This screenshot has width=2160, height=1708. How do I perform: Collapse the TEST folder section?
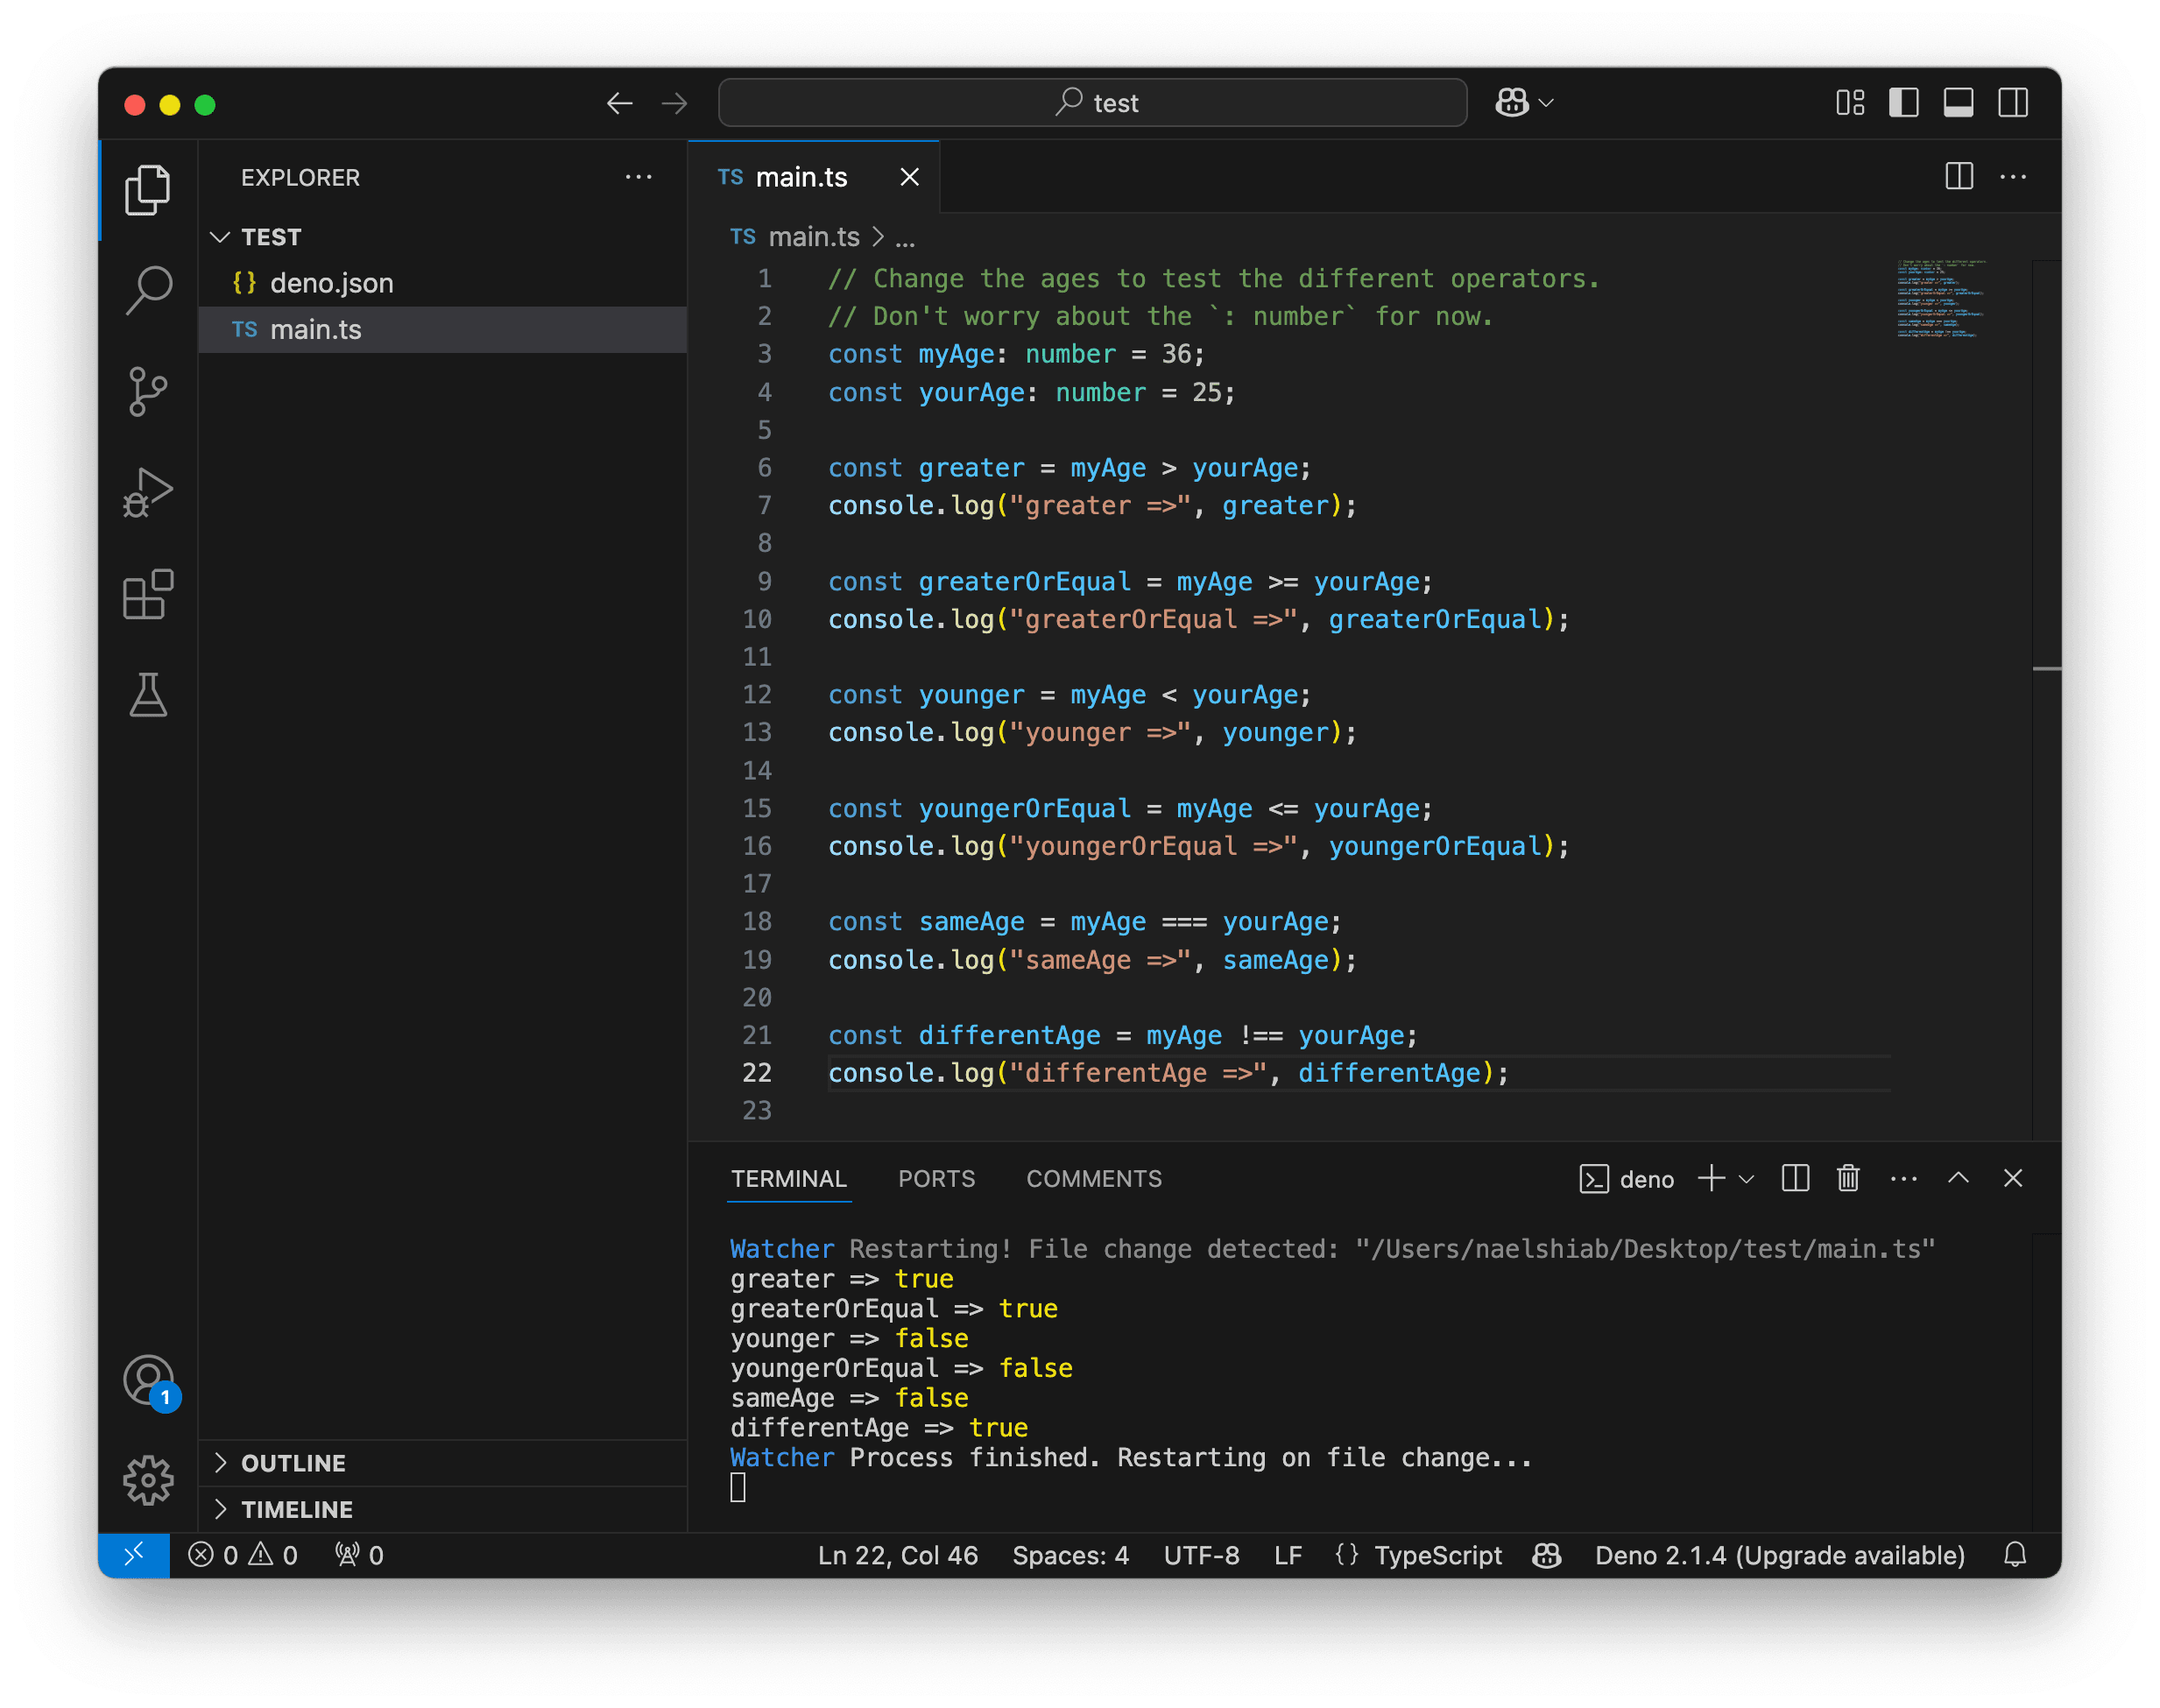pos(443,237)
